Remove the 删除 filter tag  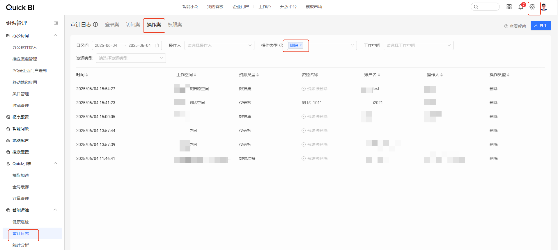coord(301,45)
